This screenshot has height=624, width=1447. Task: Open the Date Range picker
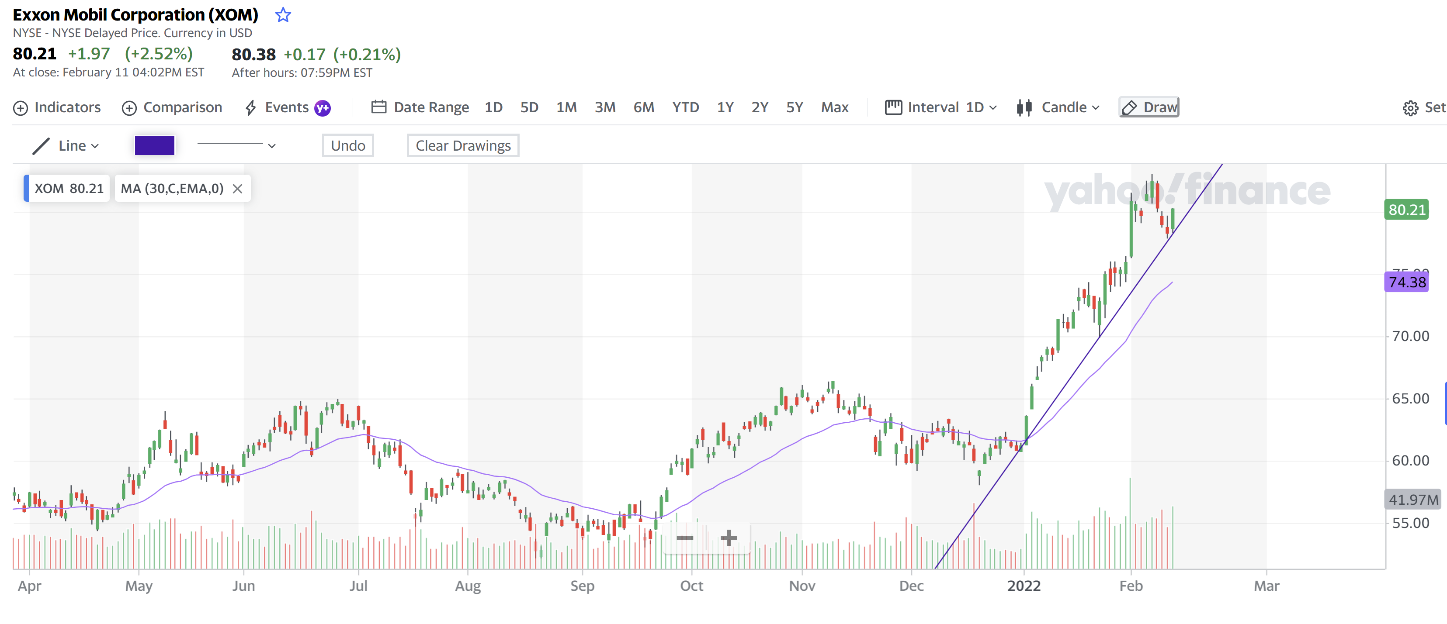420,107
